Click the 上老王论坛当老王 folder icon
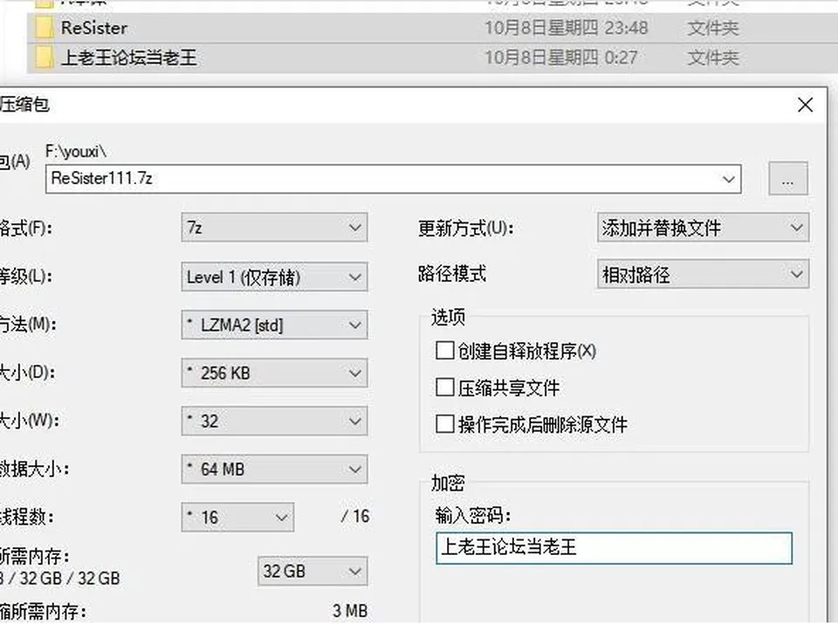The height and width of the screenshot is (624, 838). pyautogui.click(x=44, y=58)
